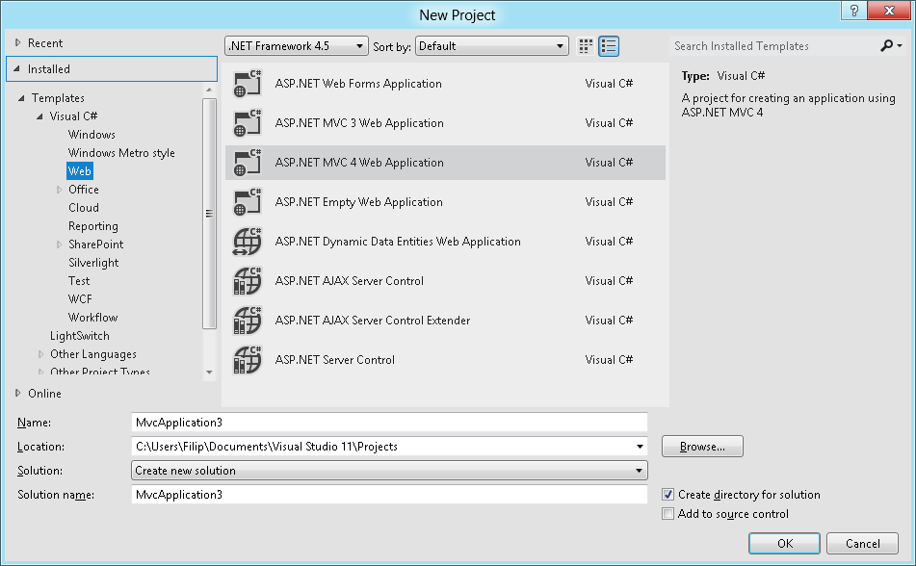Click the ASP.NET Web Forms Application template icon
Viewport: 916px width, 566px height.
(x=248, y=84)
